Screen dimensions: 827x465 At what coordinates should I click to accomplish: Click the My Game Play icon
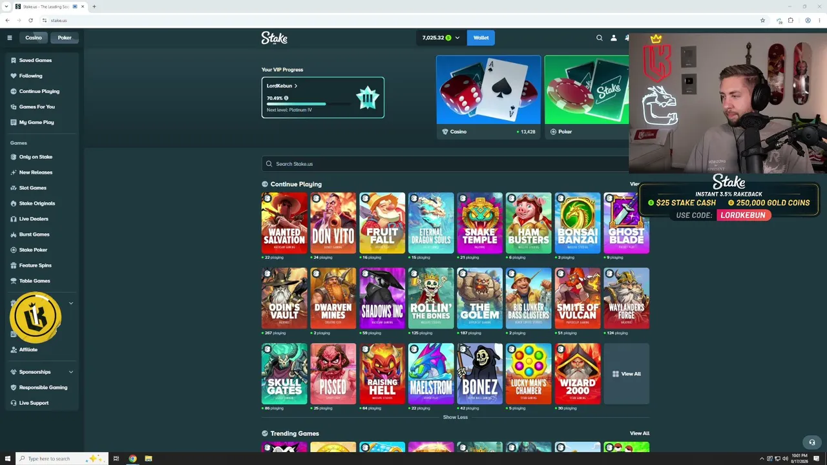(x=14, y=122)
